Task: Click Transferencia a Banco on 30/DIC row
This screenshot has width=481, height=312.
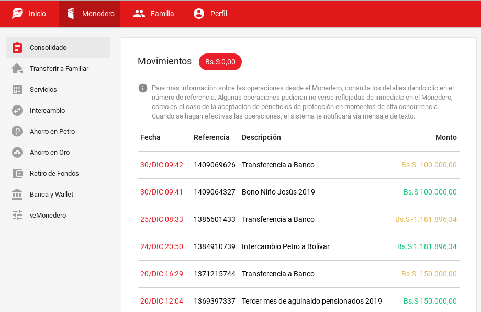Action: click(x=278, y=165)
